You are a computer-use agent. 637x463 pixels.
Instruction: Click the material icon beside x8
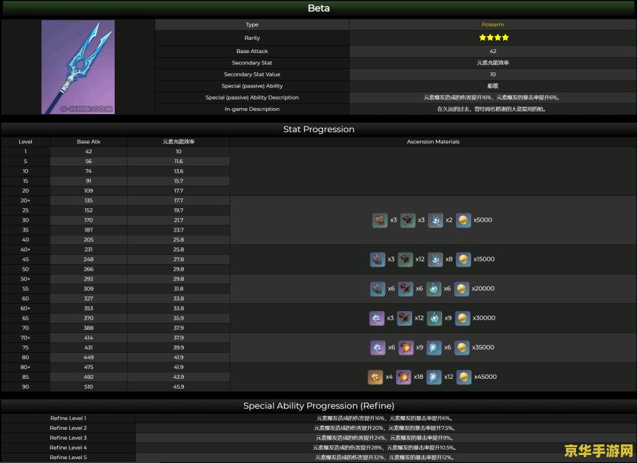click(435, 259)
